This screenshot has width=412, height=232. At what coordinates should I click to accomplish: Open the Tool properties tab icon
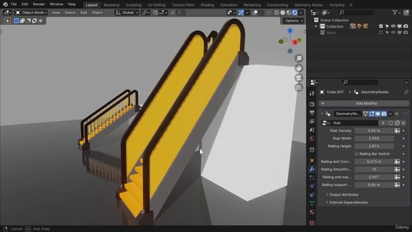coord(312,93)
